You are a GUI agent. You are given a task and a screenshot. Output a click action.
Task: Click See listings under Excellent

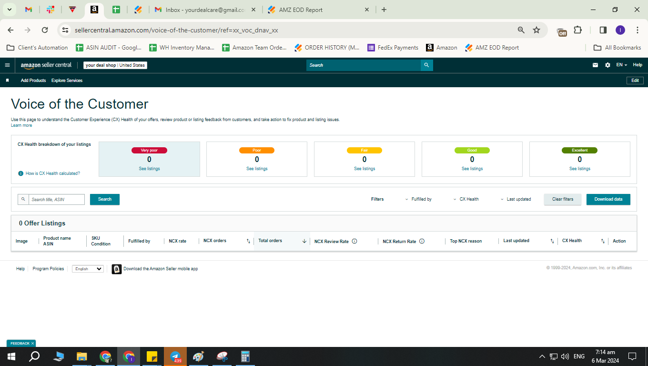[580, 169]
